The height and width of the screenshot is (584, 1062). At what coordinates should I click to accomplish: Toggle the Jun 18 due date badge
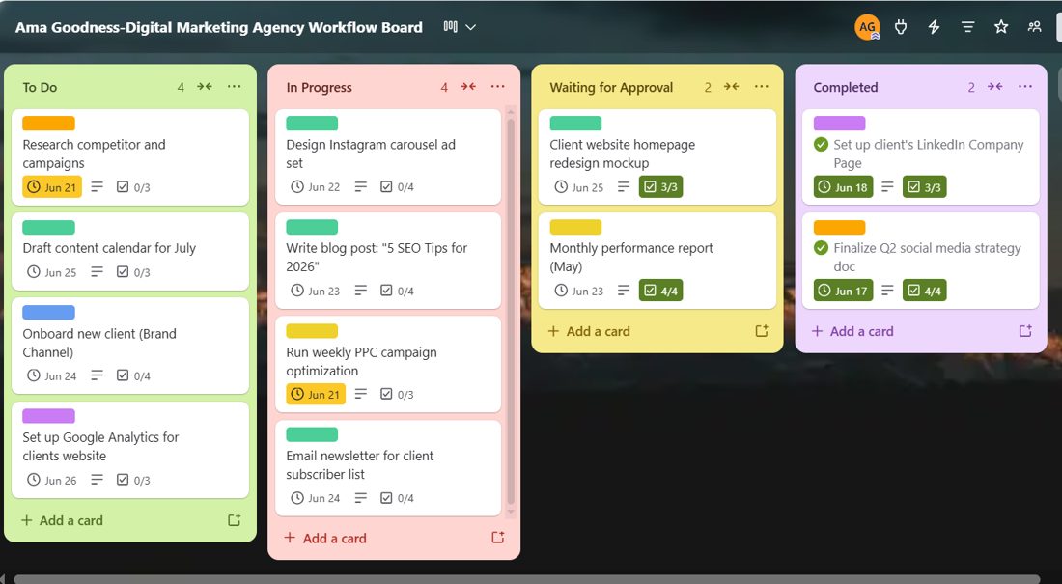pos(843,187)
